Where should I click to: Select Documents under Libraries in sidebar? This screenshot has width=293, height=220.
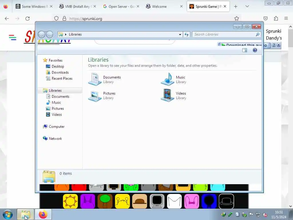coord(60,96)
